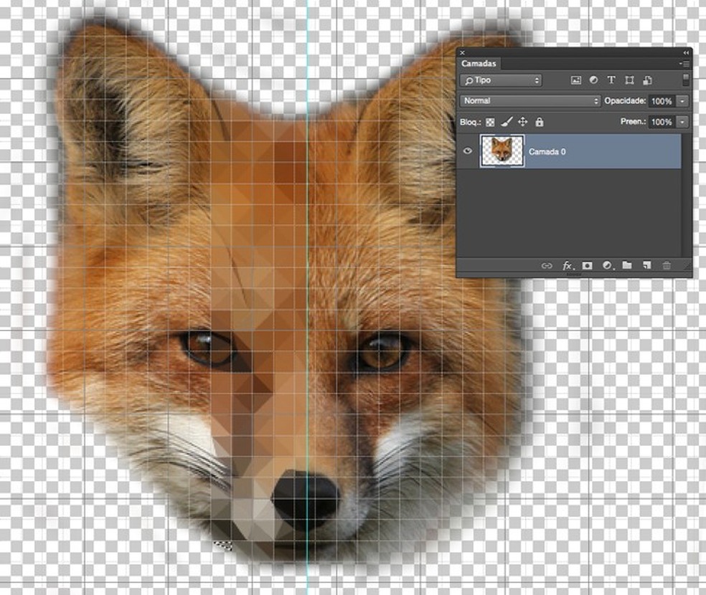Delete layer with the trash icon
Image resolution: width=706 pixels, height=595 pixels.
point(667,265)
